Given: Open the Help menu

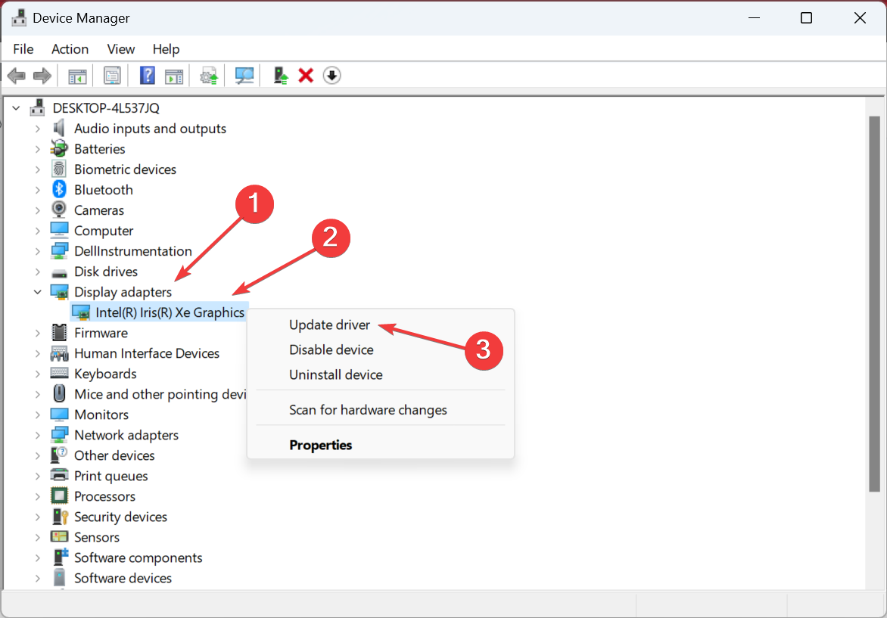Looking at the screenshot, I should pos(166,49).
